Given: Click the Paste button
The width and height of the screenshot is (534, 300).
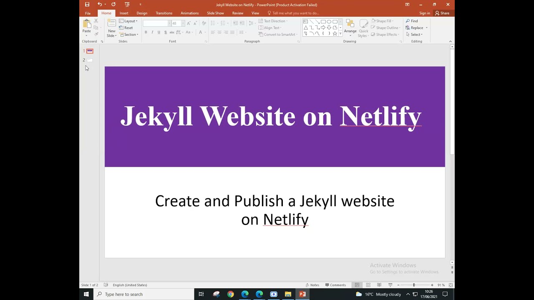Looking at the screenshot, I should 86,27.
